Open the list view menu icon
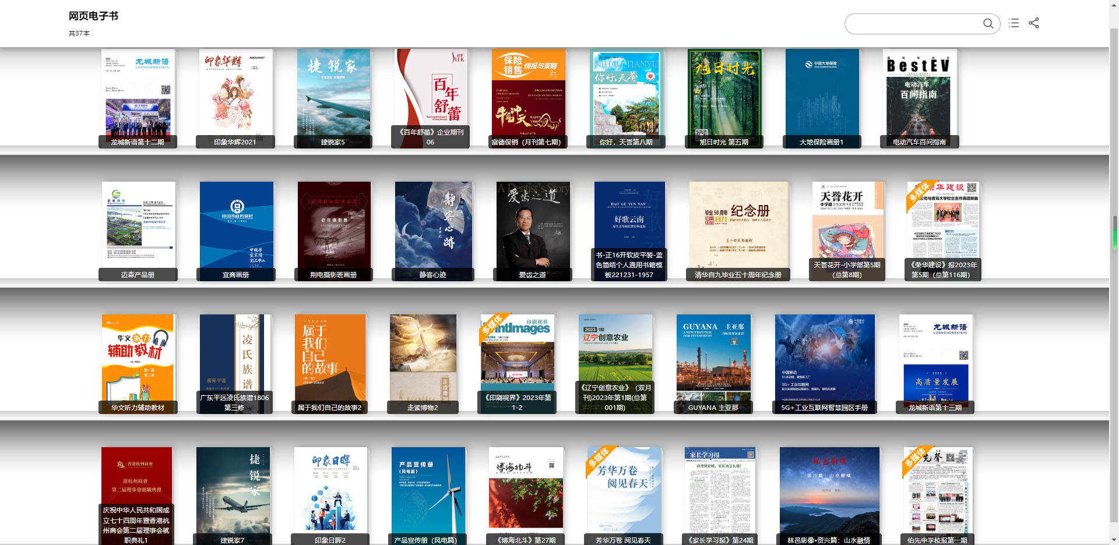The image size is (1119, 545). [x=1014, y=23]
